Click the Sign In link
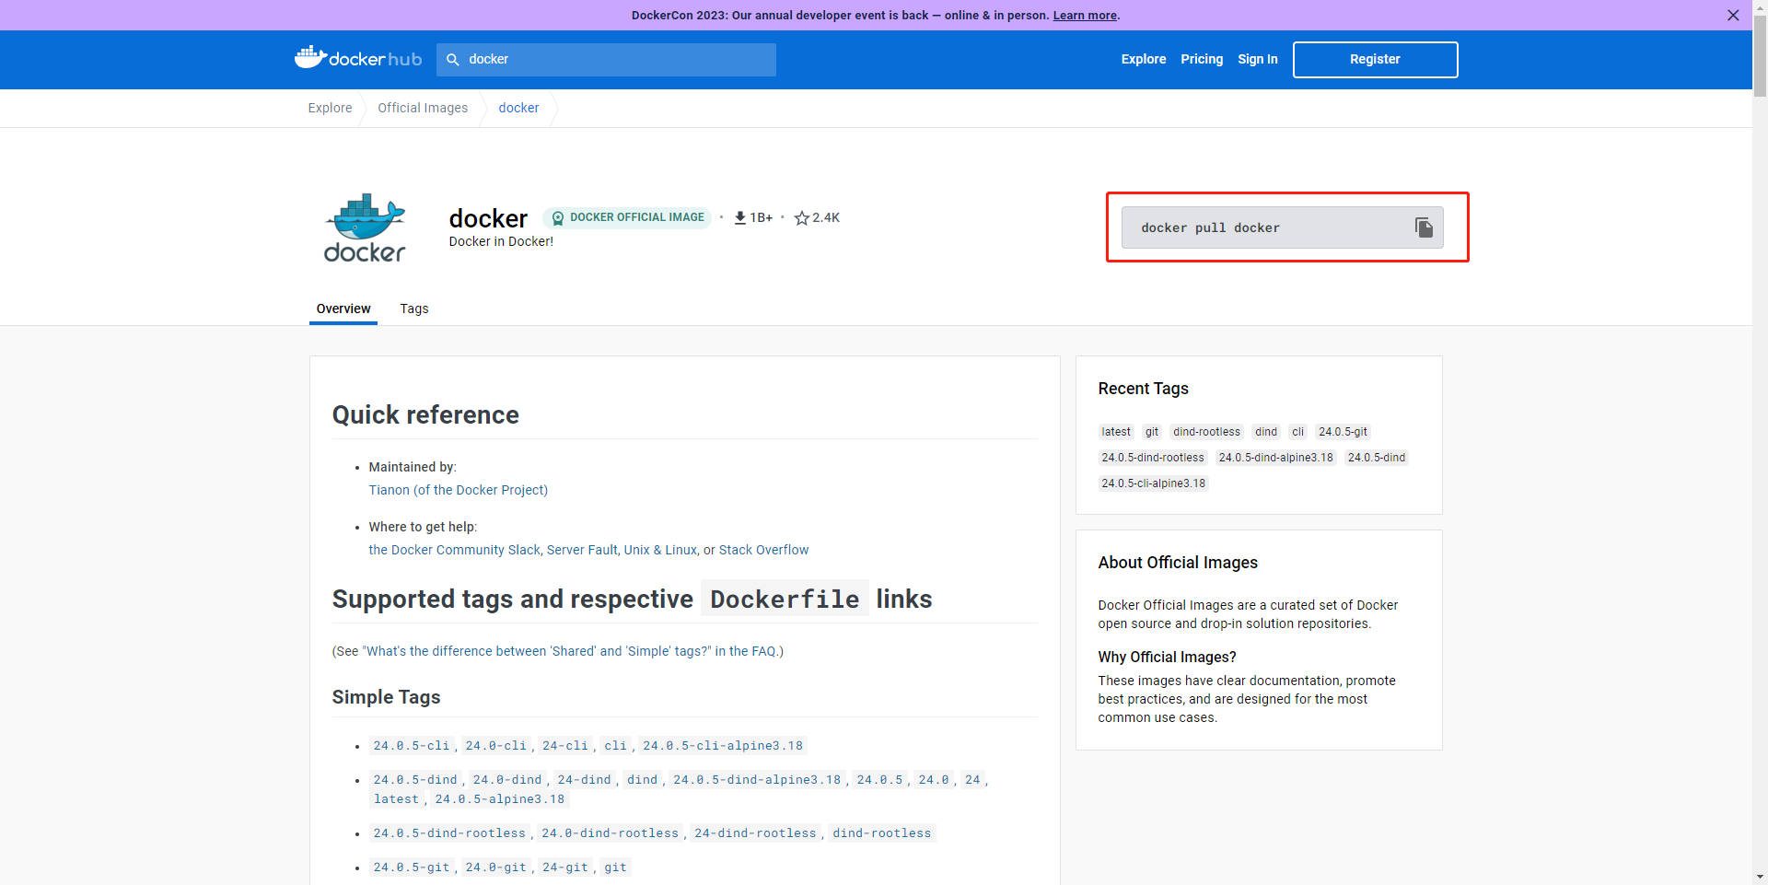1768x885 pixels. tap(1257, 59)
